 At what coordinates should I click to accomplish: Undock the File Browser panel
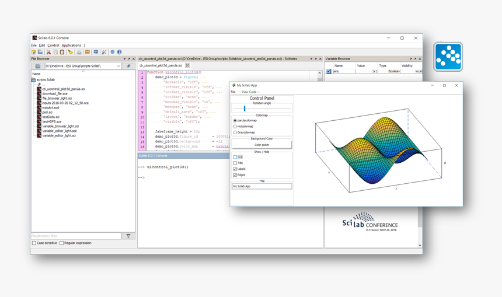point(129,59)
